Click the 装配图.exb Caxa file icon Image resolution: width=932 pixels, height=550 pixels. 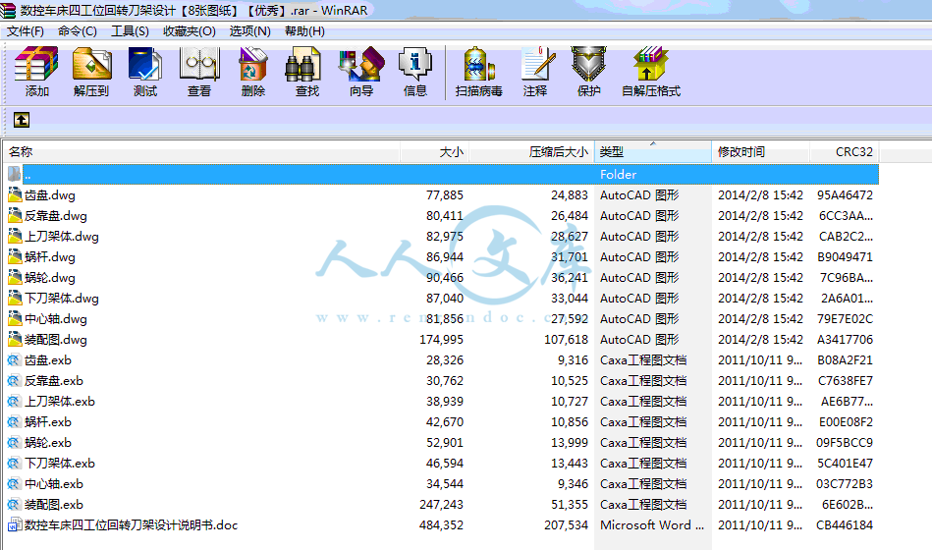coord(15,504)
